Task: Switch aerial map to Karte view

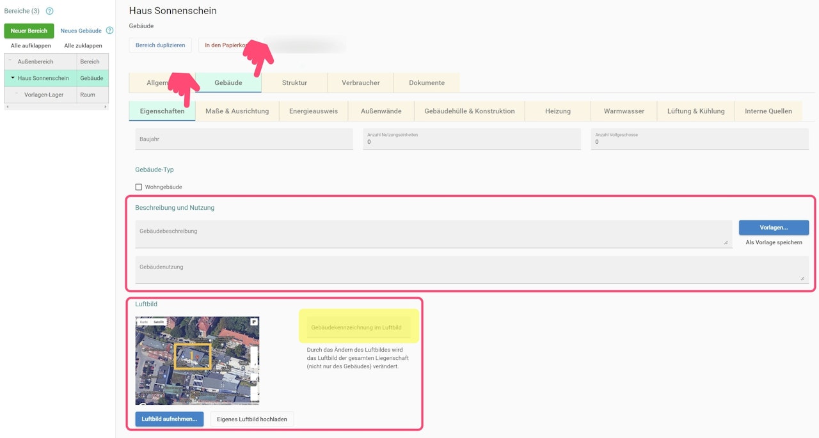Action: pos(144,322)
